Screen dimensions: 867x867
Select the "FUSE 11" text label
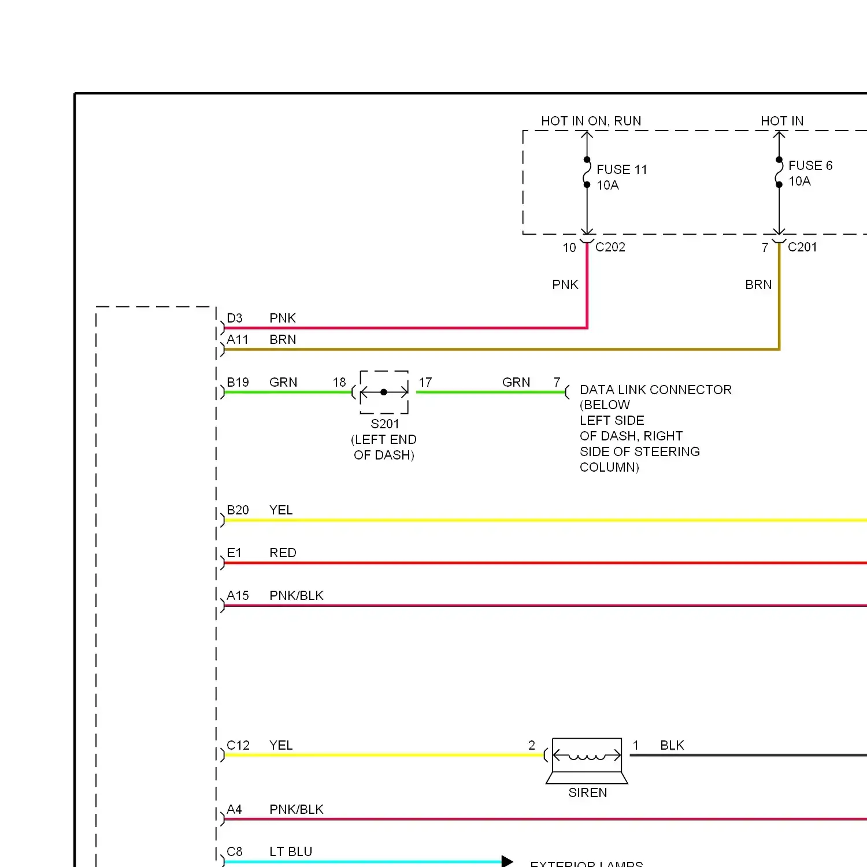coord(621,169)
